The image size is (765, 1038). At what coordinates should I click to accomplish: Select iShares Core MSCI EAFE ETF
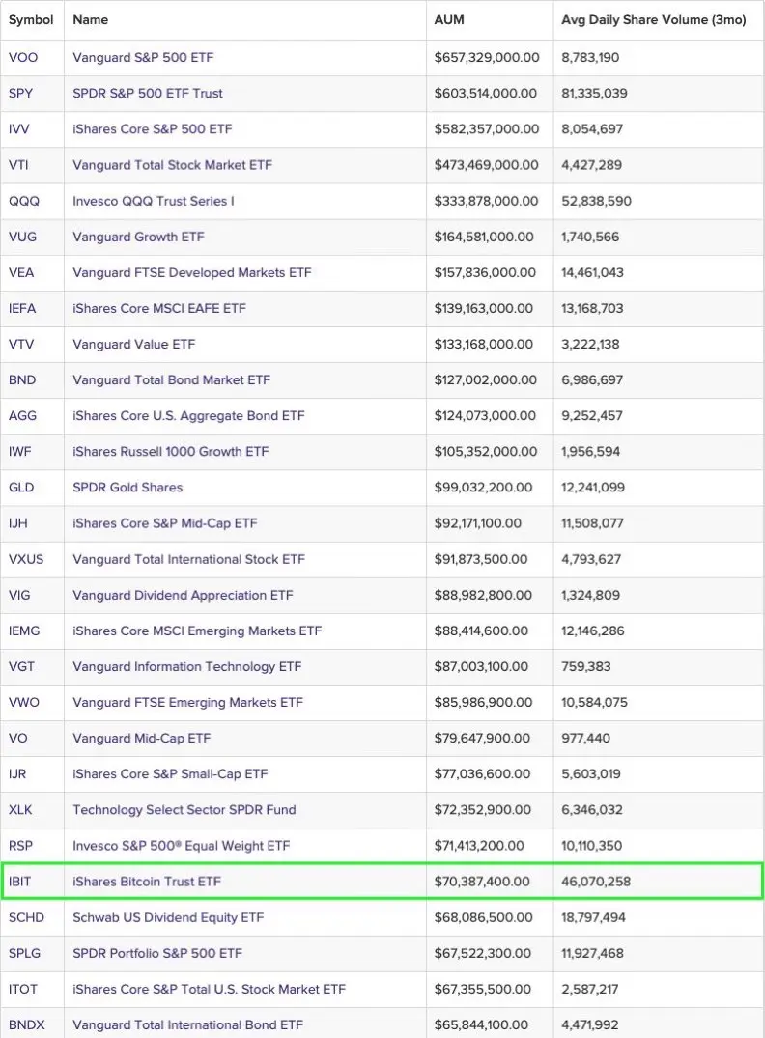(159, 308)
